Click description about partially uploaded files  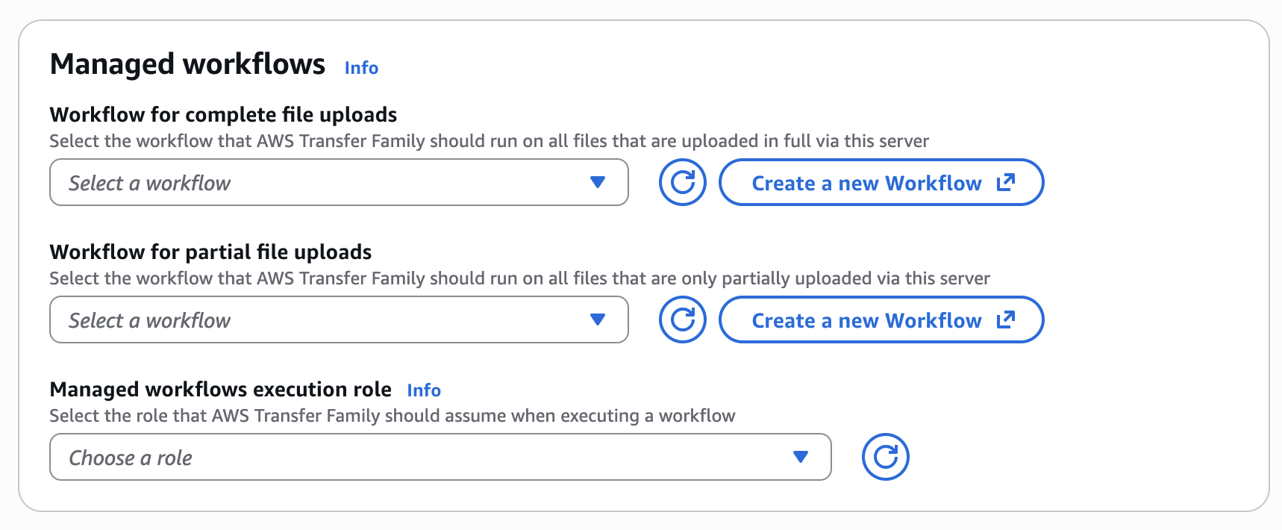point(519,278)
